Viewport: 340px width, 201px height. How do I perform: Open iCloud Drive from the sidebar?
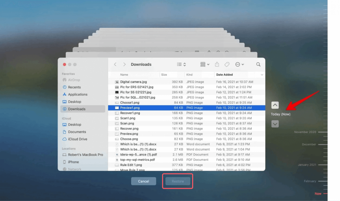tap(78, 139)
